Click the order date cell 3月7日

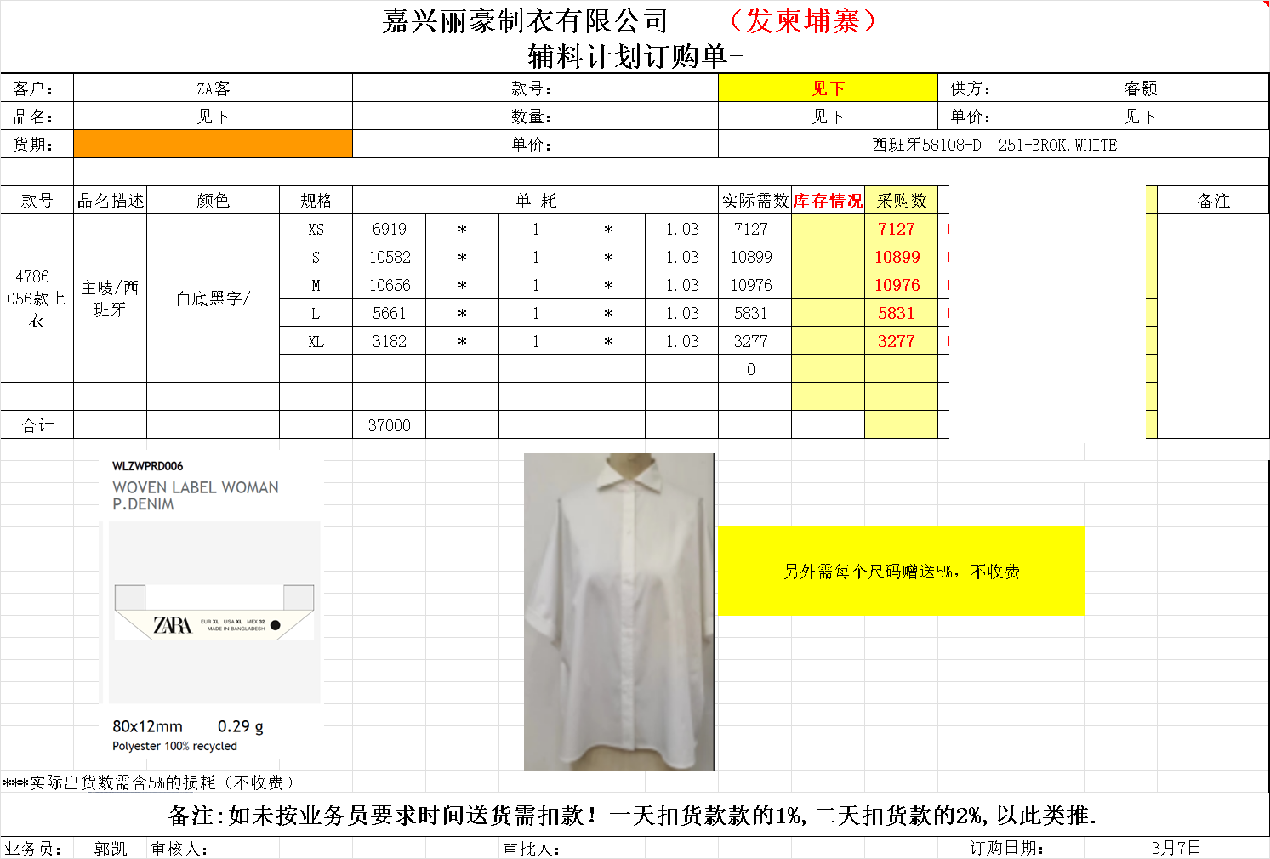coord(1176,848)
